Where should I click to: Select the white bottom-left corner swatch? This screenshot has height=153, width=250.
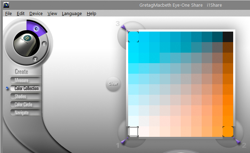pos(133,132)
